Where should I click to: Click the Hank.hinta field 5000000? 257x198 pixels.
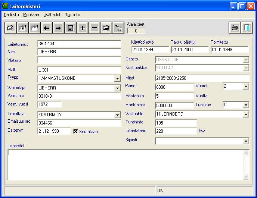click(x=174, y=105)
